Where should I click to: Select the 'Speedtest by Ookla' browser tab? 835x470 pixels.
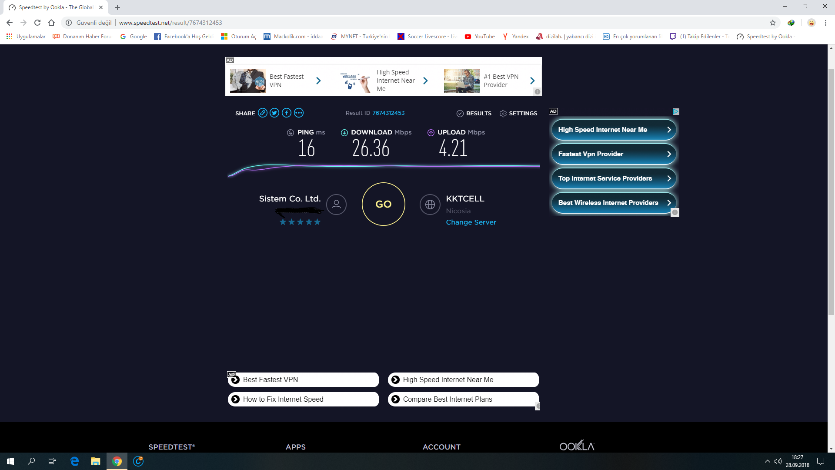[56, 7]
